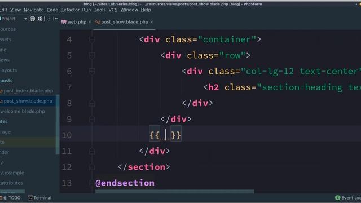Image resolution: width=361 pixels, height=203 pixels.
Task: Open the VCS menu
Action: coord(113,10)
